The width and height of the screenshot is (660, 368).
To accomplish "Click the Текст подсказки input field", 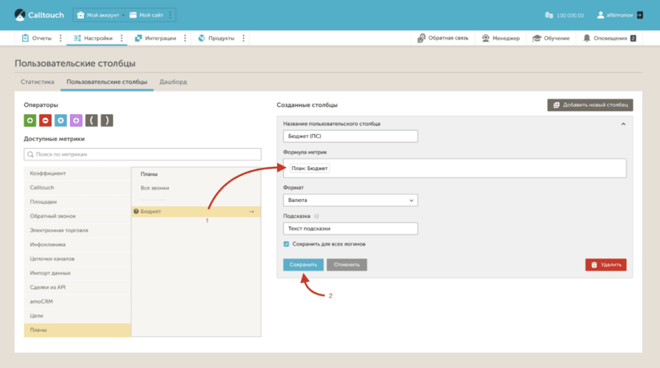I will [350, 229].
